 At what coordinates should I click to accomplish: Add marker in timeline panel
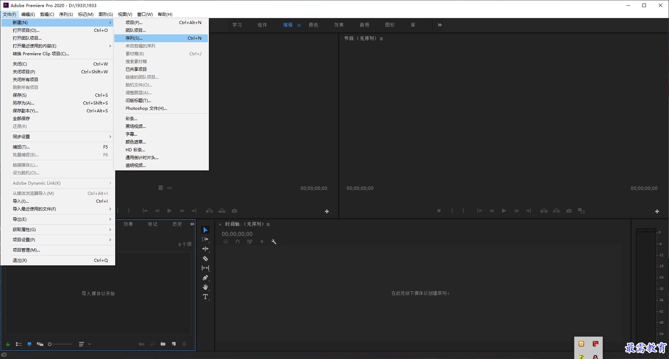[262, 242]
